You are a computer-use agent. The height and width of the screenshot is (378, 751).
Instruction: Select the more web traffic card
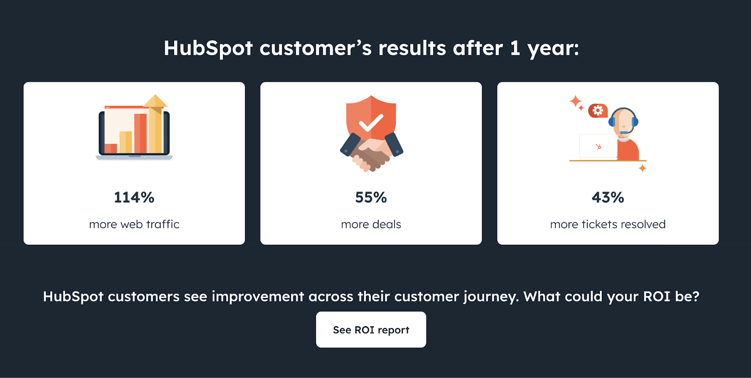pos(134,163)
